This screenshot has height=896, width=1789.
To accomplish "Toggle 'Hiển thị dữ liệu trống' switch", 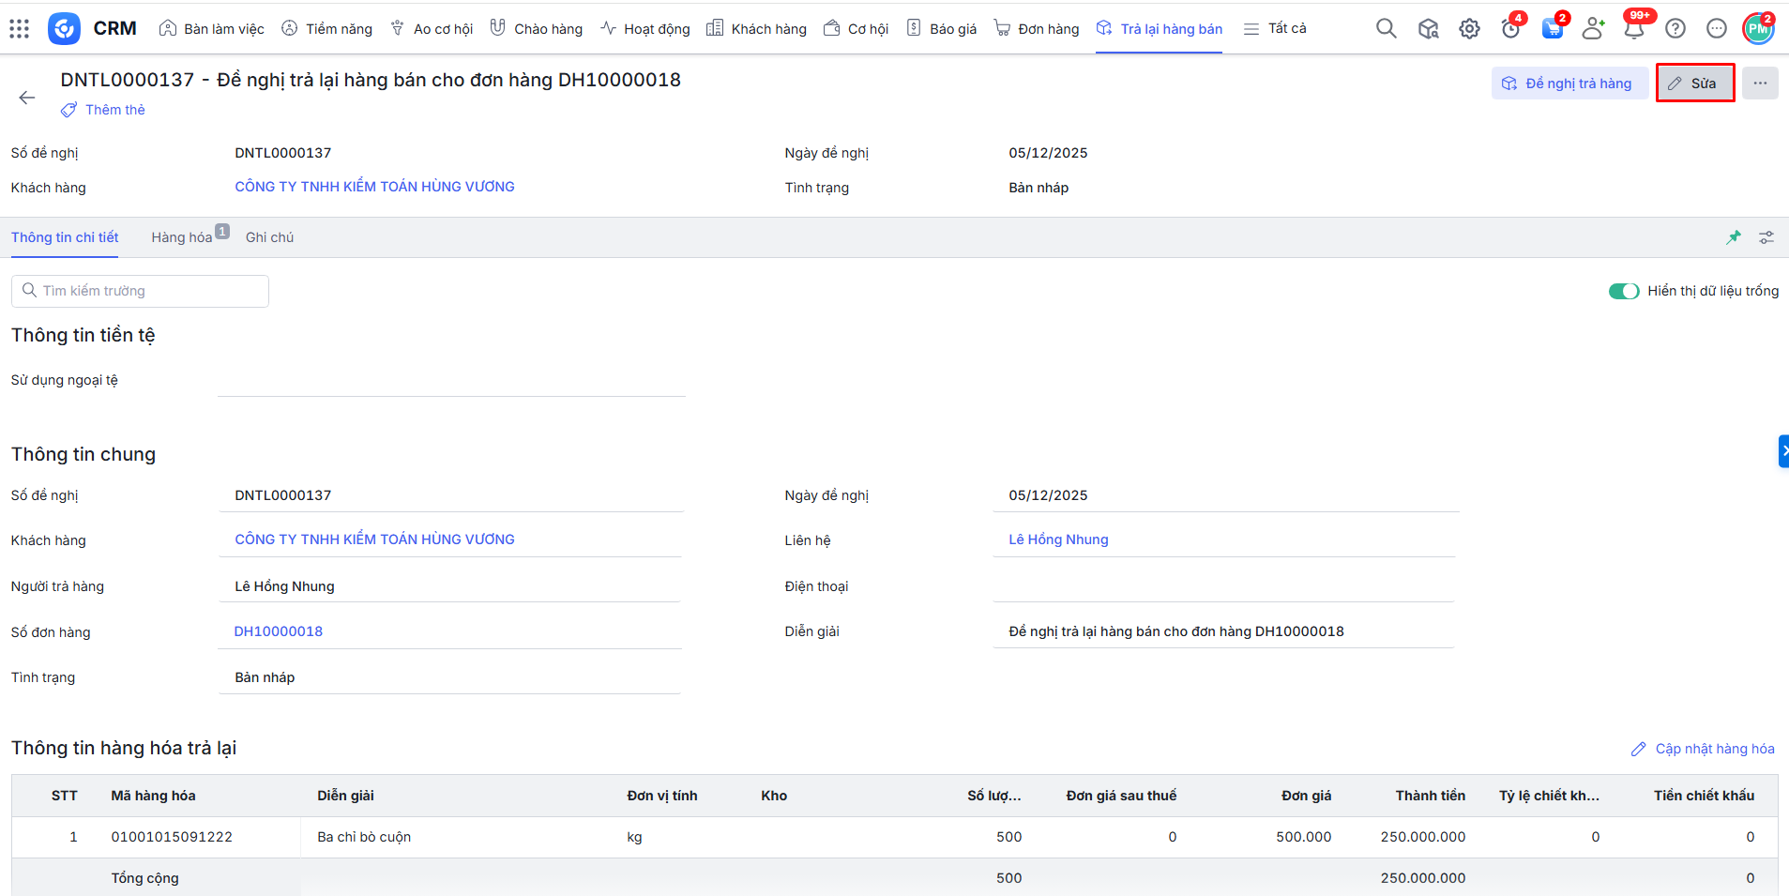I will pos(1623,291).
